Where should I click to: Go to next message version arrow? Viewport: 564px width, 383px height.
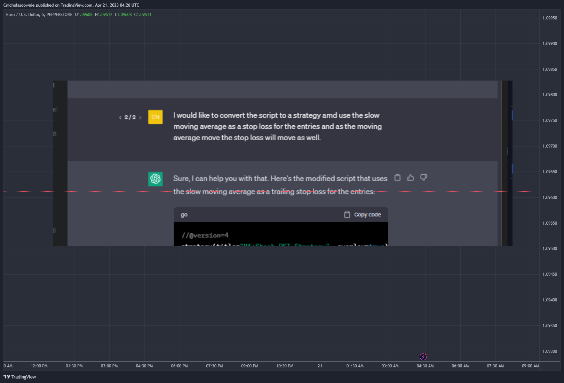point(140,117)
